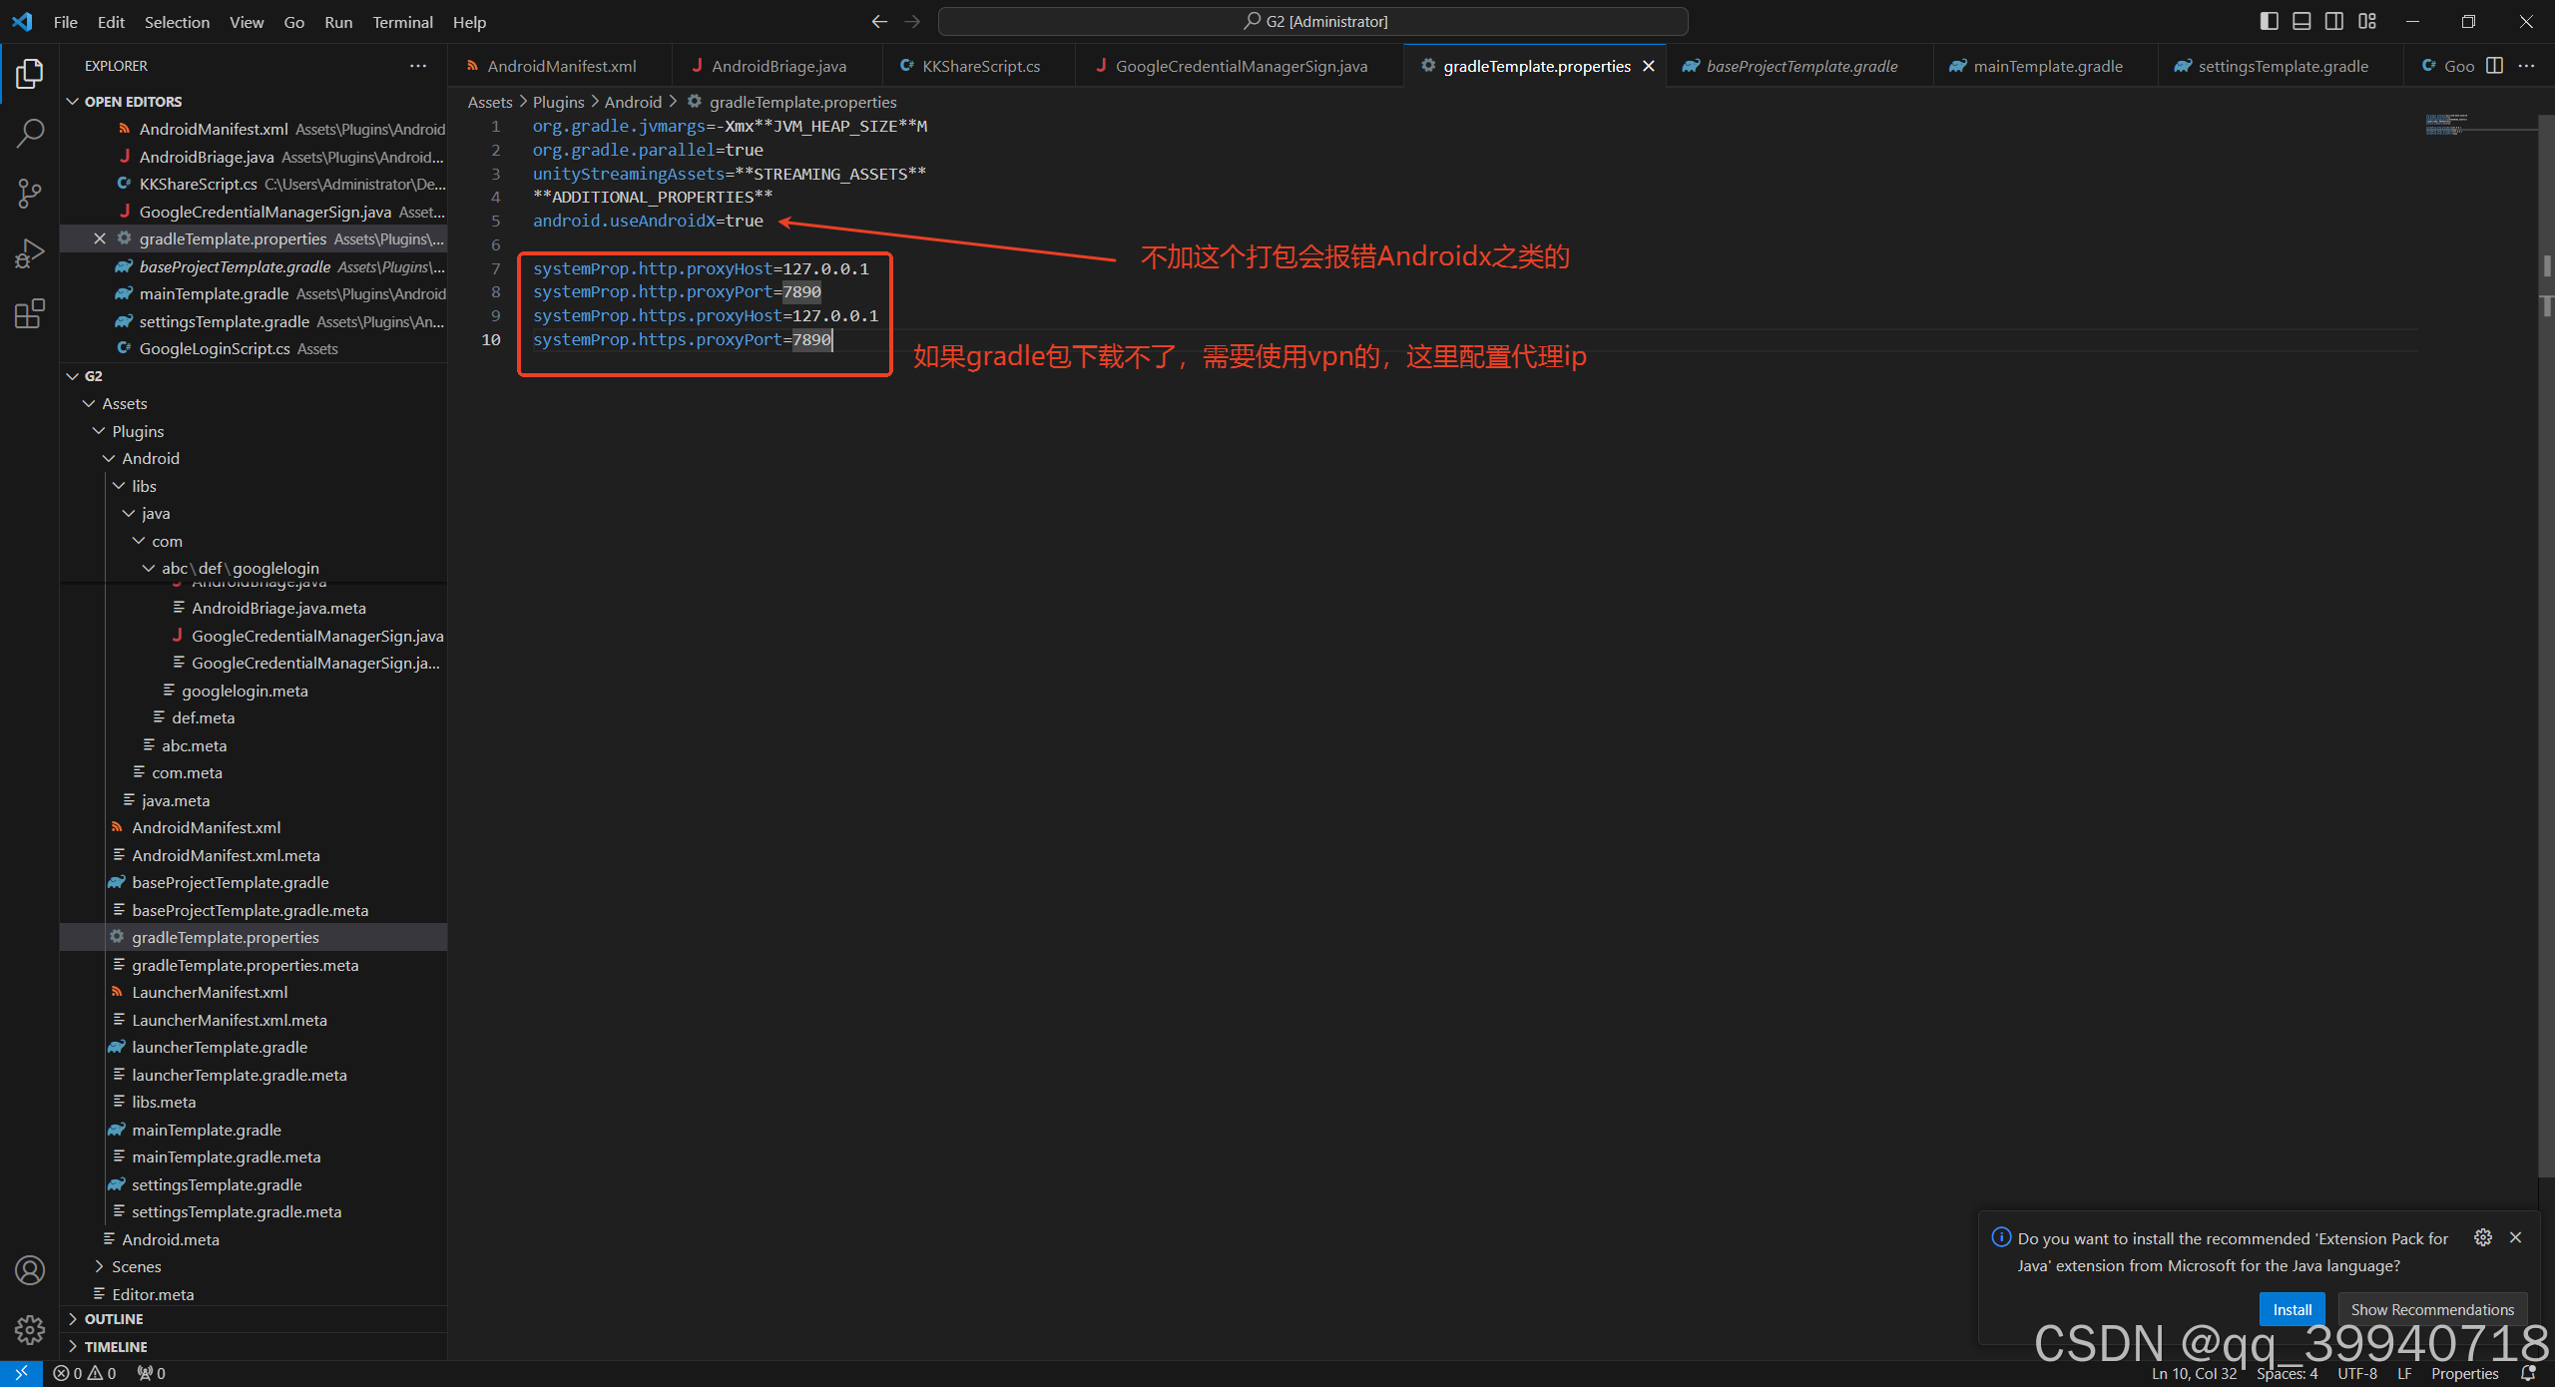Toggle the bottom Panel layout button
The height and width of the screenshot is (1387, 2555).
[x=2301, y=21]
